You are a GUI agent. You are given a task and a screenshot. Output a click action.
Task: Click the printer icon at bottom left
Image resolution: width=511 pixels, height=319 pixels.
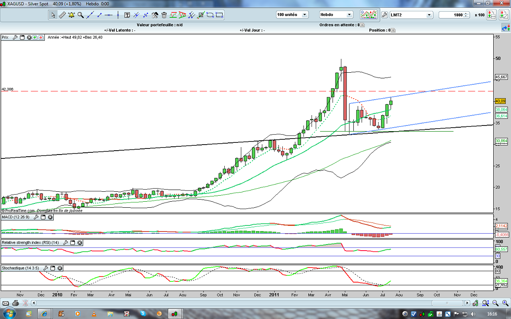(x=16, y=303)
